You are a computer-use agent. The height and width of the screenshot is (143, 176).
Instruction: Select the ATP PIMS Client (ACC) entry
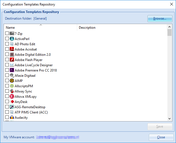pyautogui.click(x=31, y=112)
